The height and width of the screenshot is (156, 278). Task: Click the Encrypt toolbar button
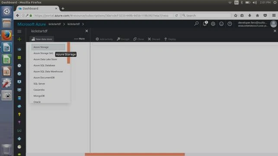123,39
